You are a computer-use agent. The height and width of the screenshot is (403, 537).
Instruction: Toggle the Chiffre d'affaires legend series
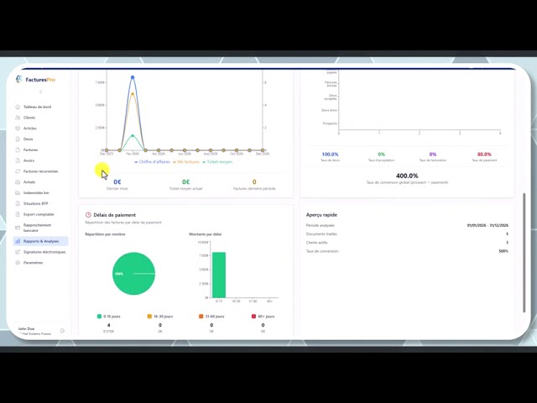pos(152,162)
